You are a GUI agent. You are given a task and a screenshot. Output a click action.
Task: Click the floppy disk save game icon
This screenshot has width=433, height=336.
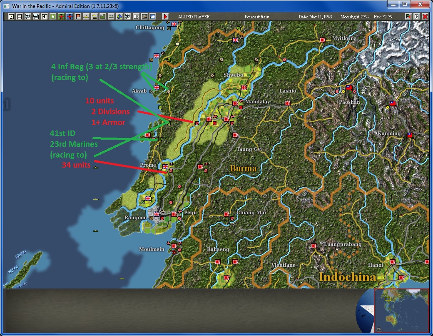click(11, 17)
